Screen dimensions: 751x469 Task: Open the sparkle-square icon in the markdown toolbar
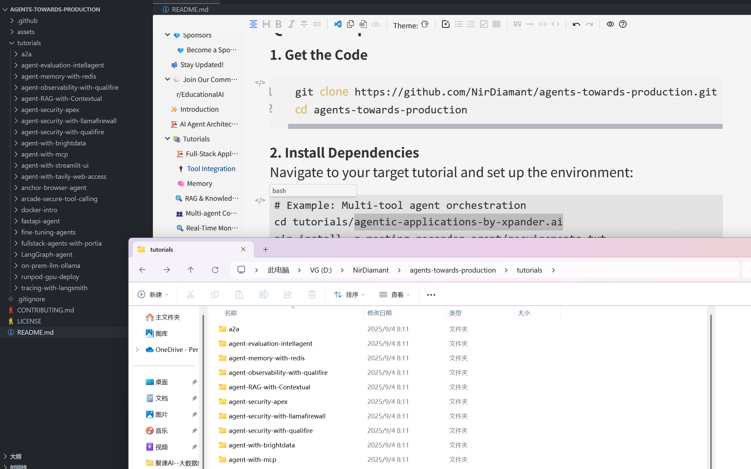446,24
